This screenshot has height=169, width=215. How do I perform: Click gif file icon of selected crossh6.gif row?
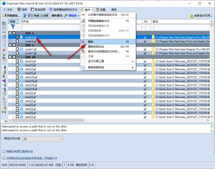[x=21, y=37]
